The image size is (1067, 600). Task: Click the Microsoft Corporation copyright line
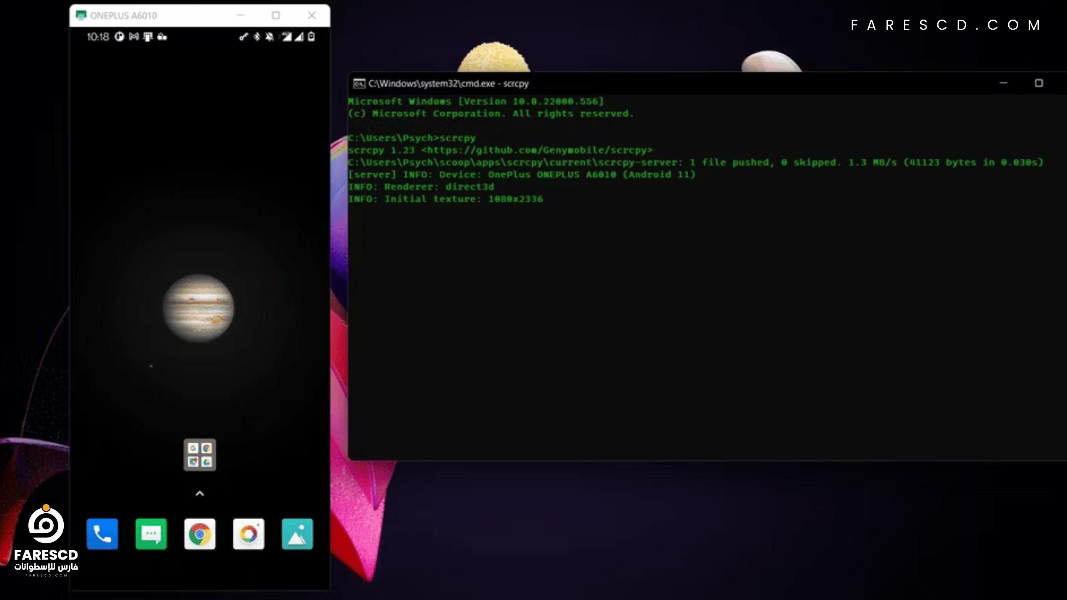[x=491, y=113]
